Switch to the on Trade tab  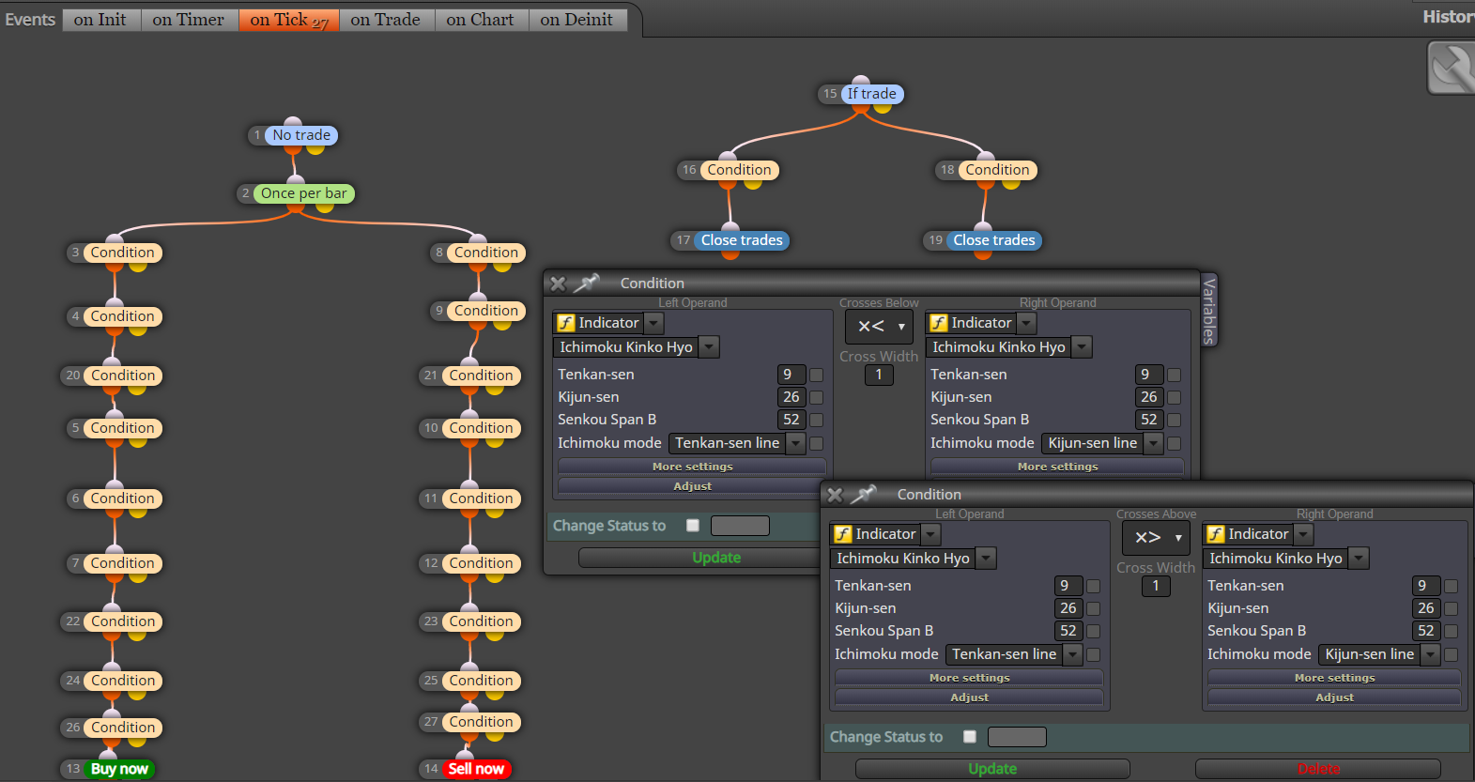[386, 20]
